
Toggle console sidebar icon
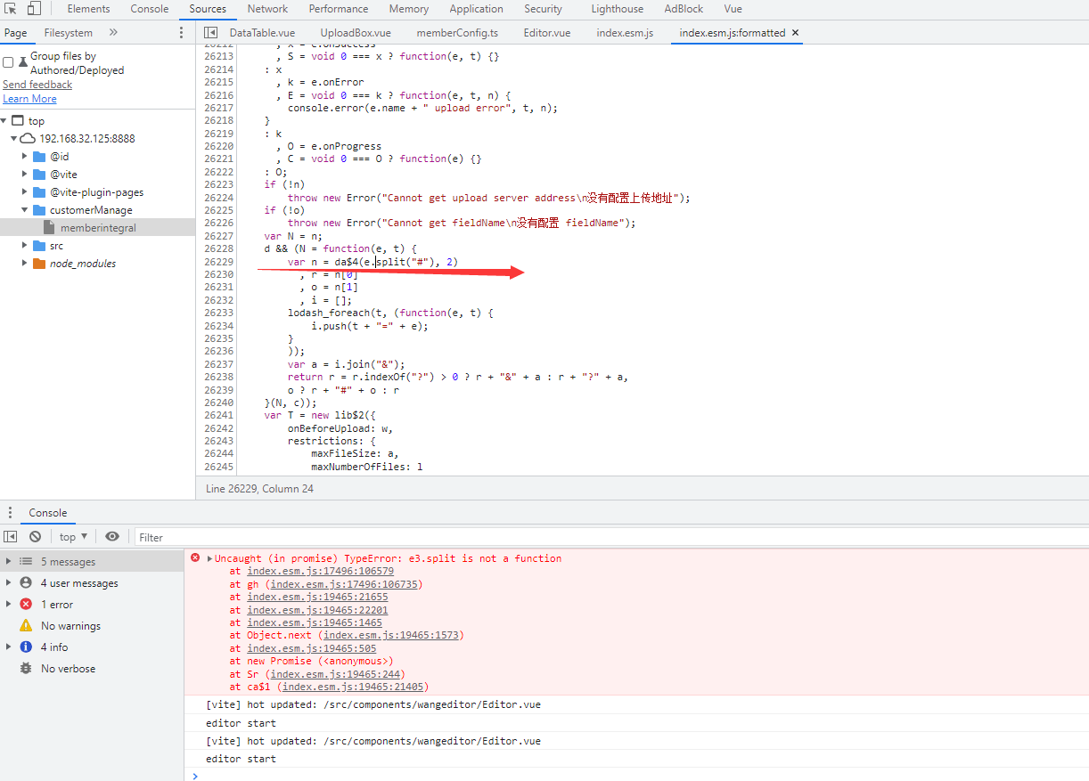(x=11, y=537)
